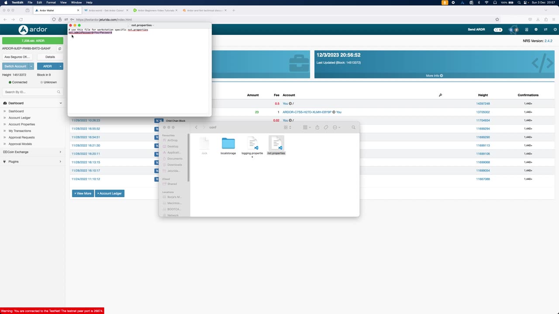Copy the ARDOR account address icon

(x=60, y=49)
